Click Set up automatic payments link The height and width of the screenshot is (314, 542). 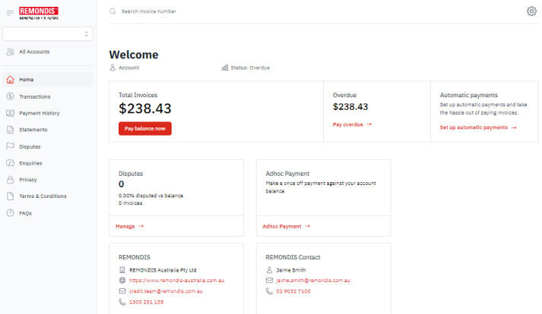coord(478,127)
